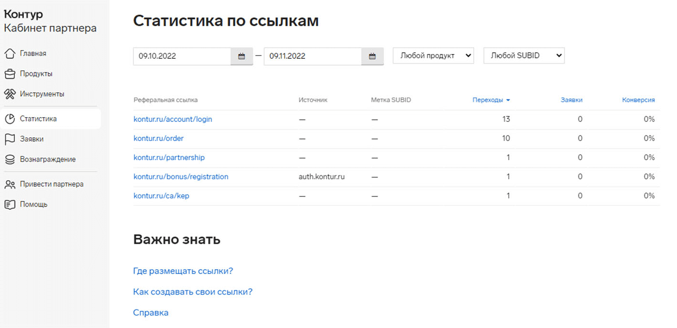
Task: Open the end date calendar picker
Action: tap(372, 56)
